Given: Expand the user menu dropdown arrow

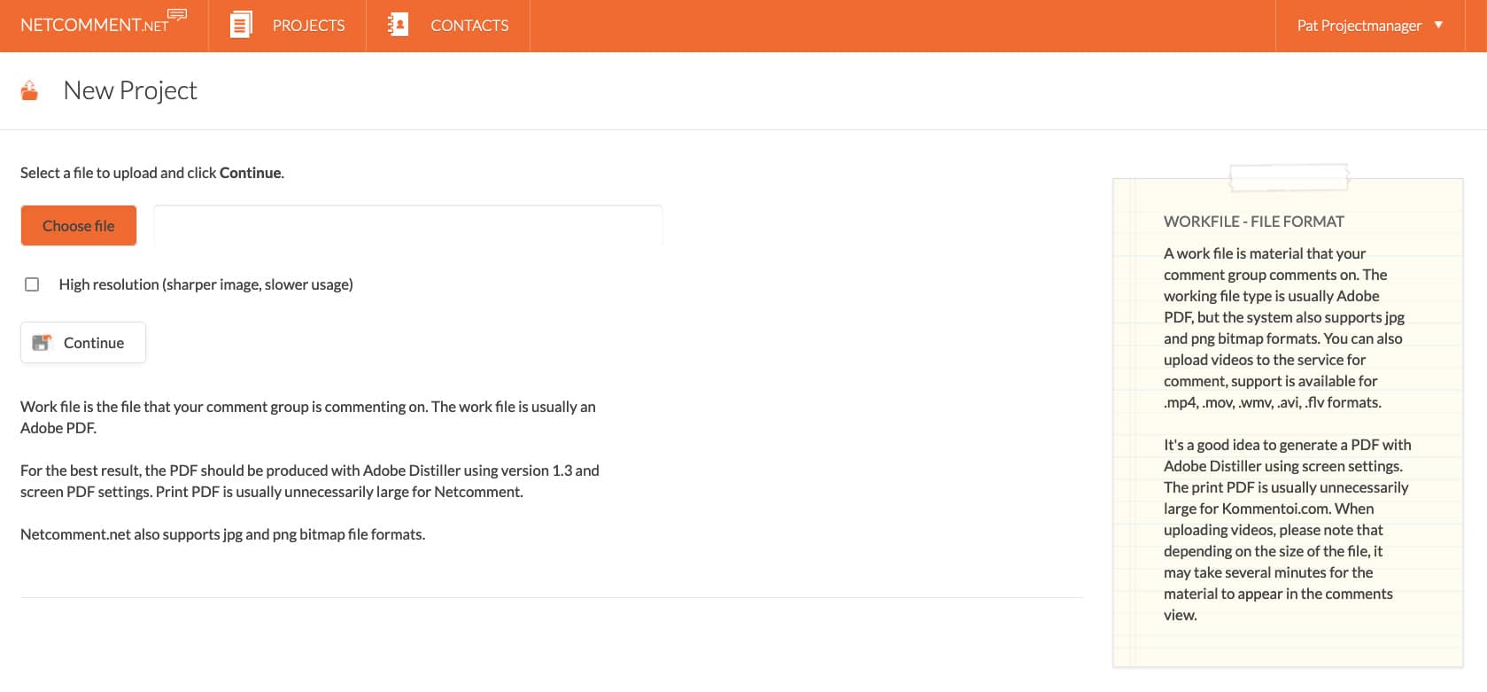Looking at the screenshot, I should (1438, 25).
